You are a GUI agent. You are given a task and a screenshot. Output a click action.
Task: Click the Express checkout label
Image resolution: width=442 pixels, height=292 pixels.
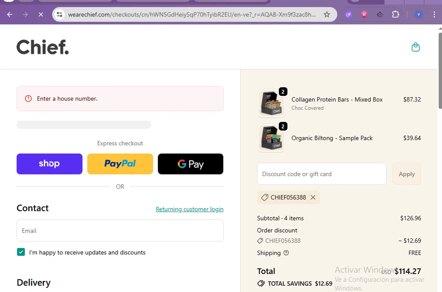pos(120,143)
